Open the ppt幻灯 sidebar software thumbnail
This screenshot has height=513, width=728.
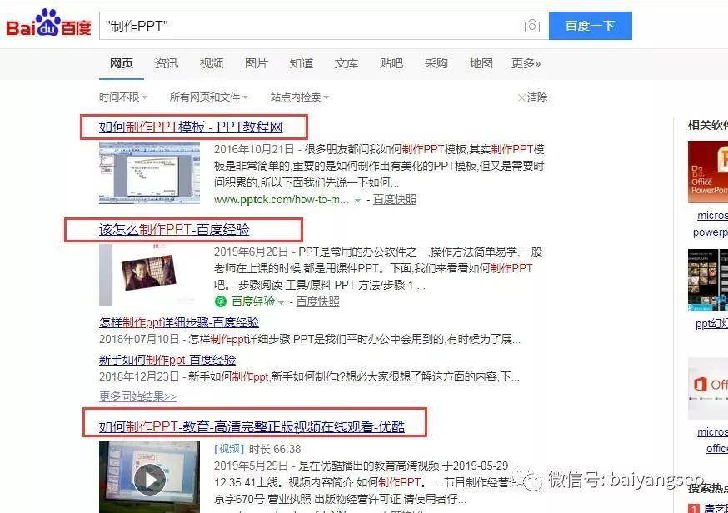pos(708,280)
